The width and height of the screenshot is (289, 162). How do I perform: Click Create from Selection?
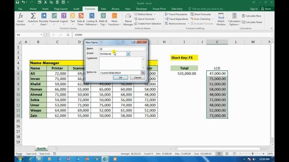(148, 24)
